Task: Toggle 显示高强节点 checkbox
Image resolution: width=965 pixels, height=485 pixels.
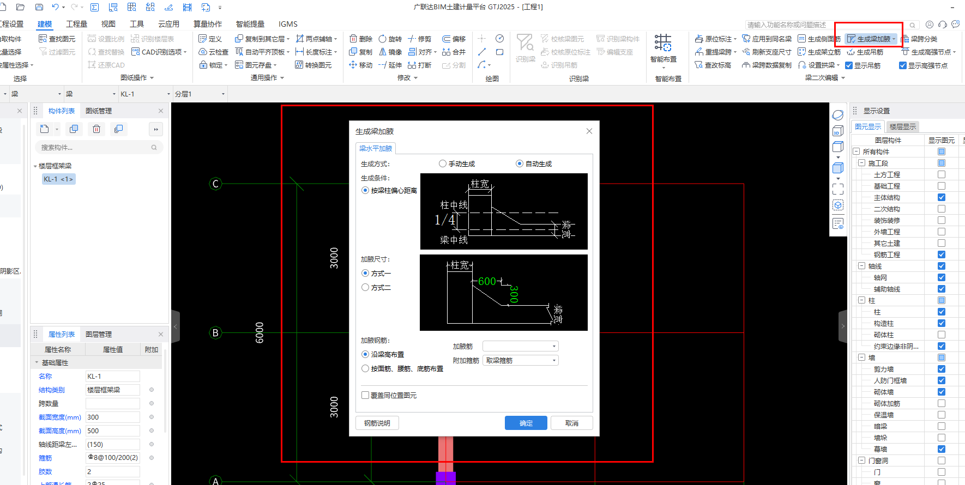Action: [903, 65]
